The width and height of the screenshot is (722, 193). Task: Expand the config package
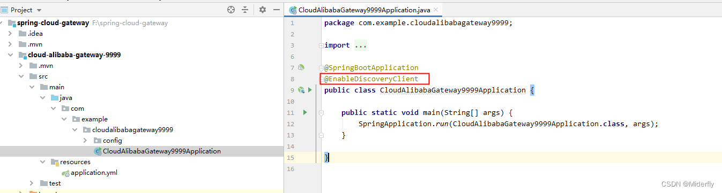click(85, 141)
